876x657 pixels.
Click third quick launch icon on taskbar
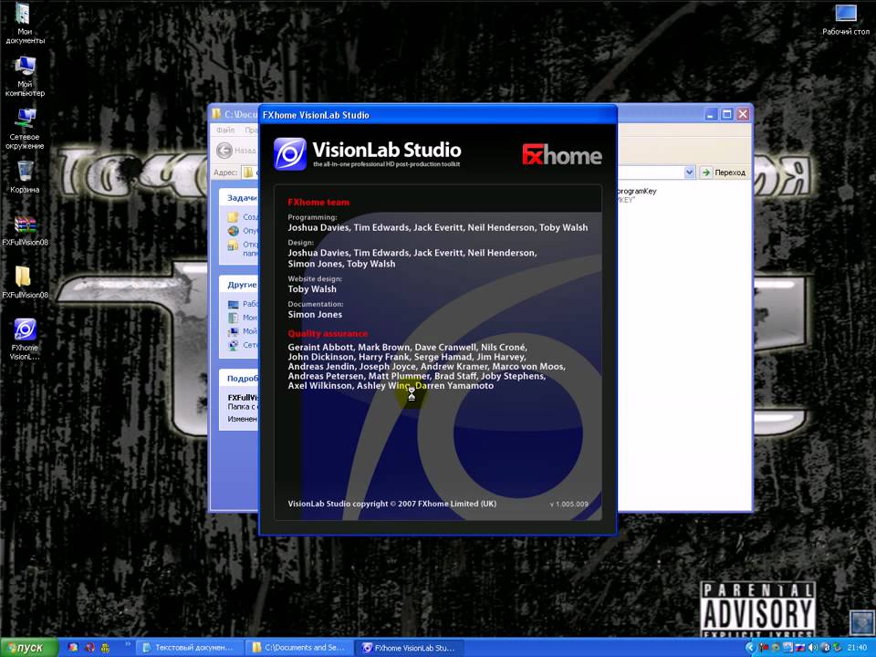click(x=106, y=648)
